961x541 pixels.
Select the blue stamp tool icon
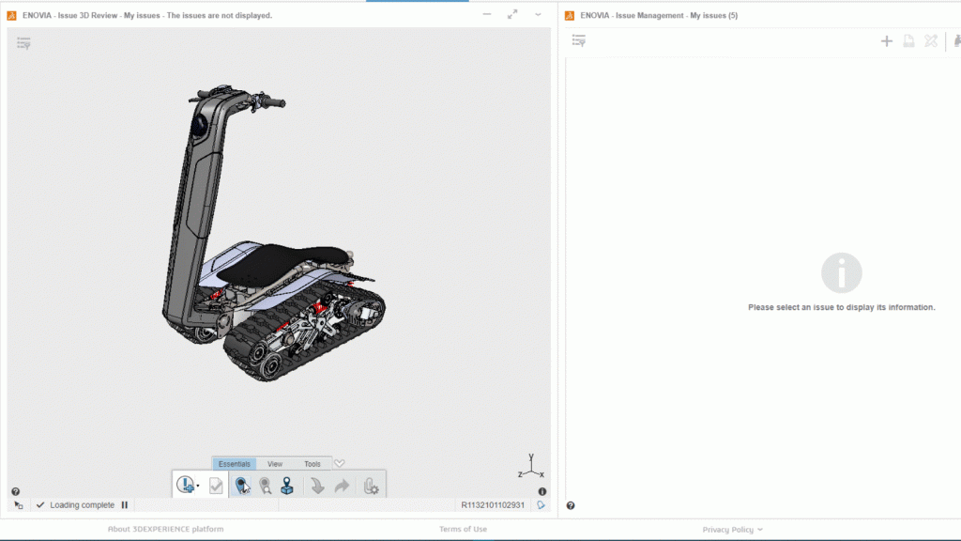click(x=287, y=486)
